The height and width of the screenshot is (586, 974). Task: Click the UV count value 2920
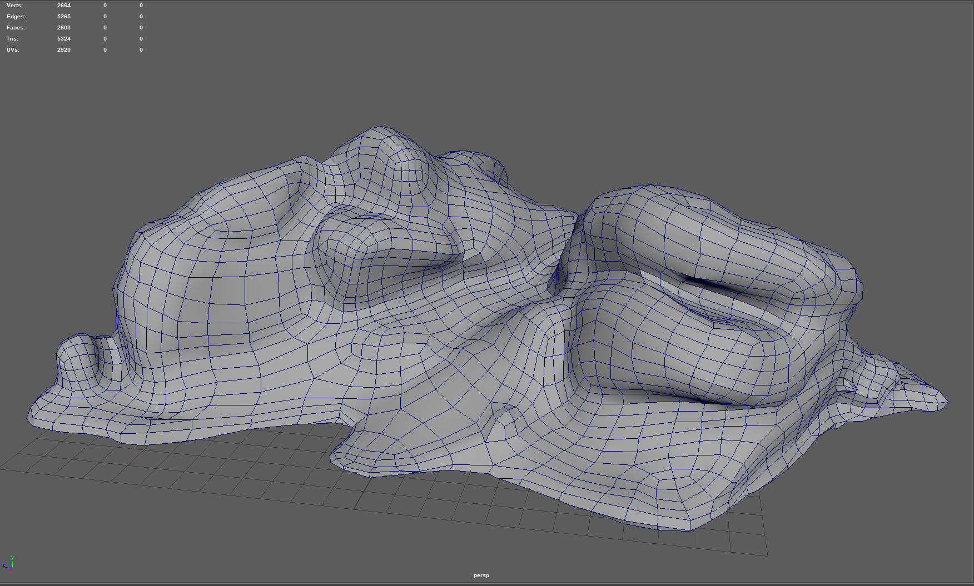coord(64,50)
